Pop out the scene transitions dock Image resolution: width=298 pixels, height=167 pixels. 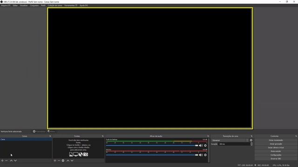point(251,136)
